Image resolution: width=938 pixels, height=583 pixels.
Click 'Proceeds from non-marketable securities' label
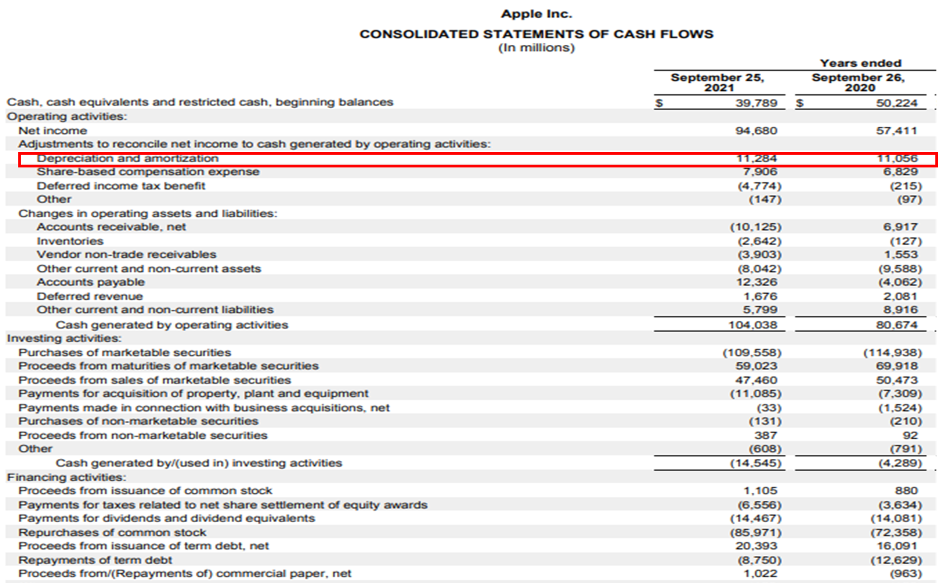(x=143, y=435)
